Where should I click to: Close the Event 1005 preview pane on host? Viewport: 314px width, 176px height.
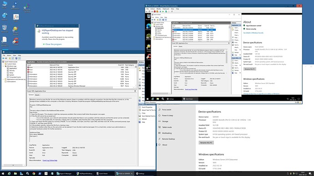click(135, 91)
